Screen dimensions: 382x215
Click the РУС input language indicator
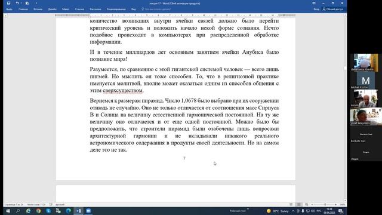coord(319,211)
